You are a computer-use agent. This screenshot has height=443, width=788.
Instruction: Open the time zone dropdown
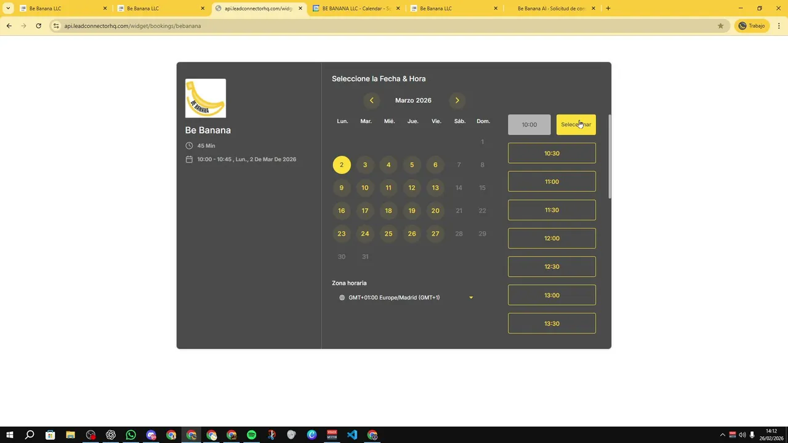tap(406, 298)
